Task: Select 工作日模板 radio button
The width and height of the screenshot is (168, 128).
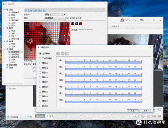Action: (40, 58)
